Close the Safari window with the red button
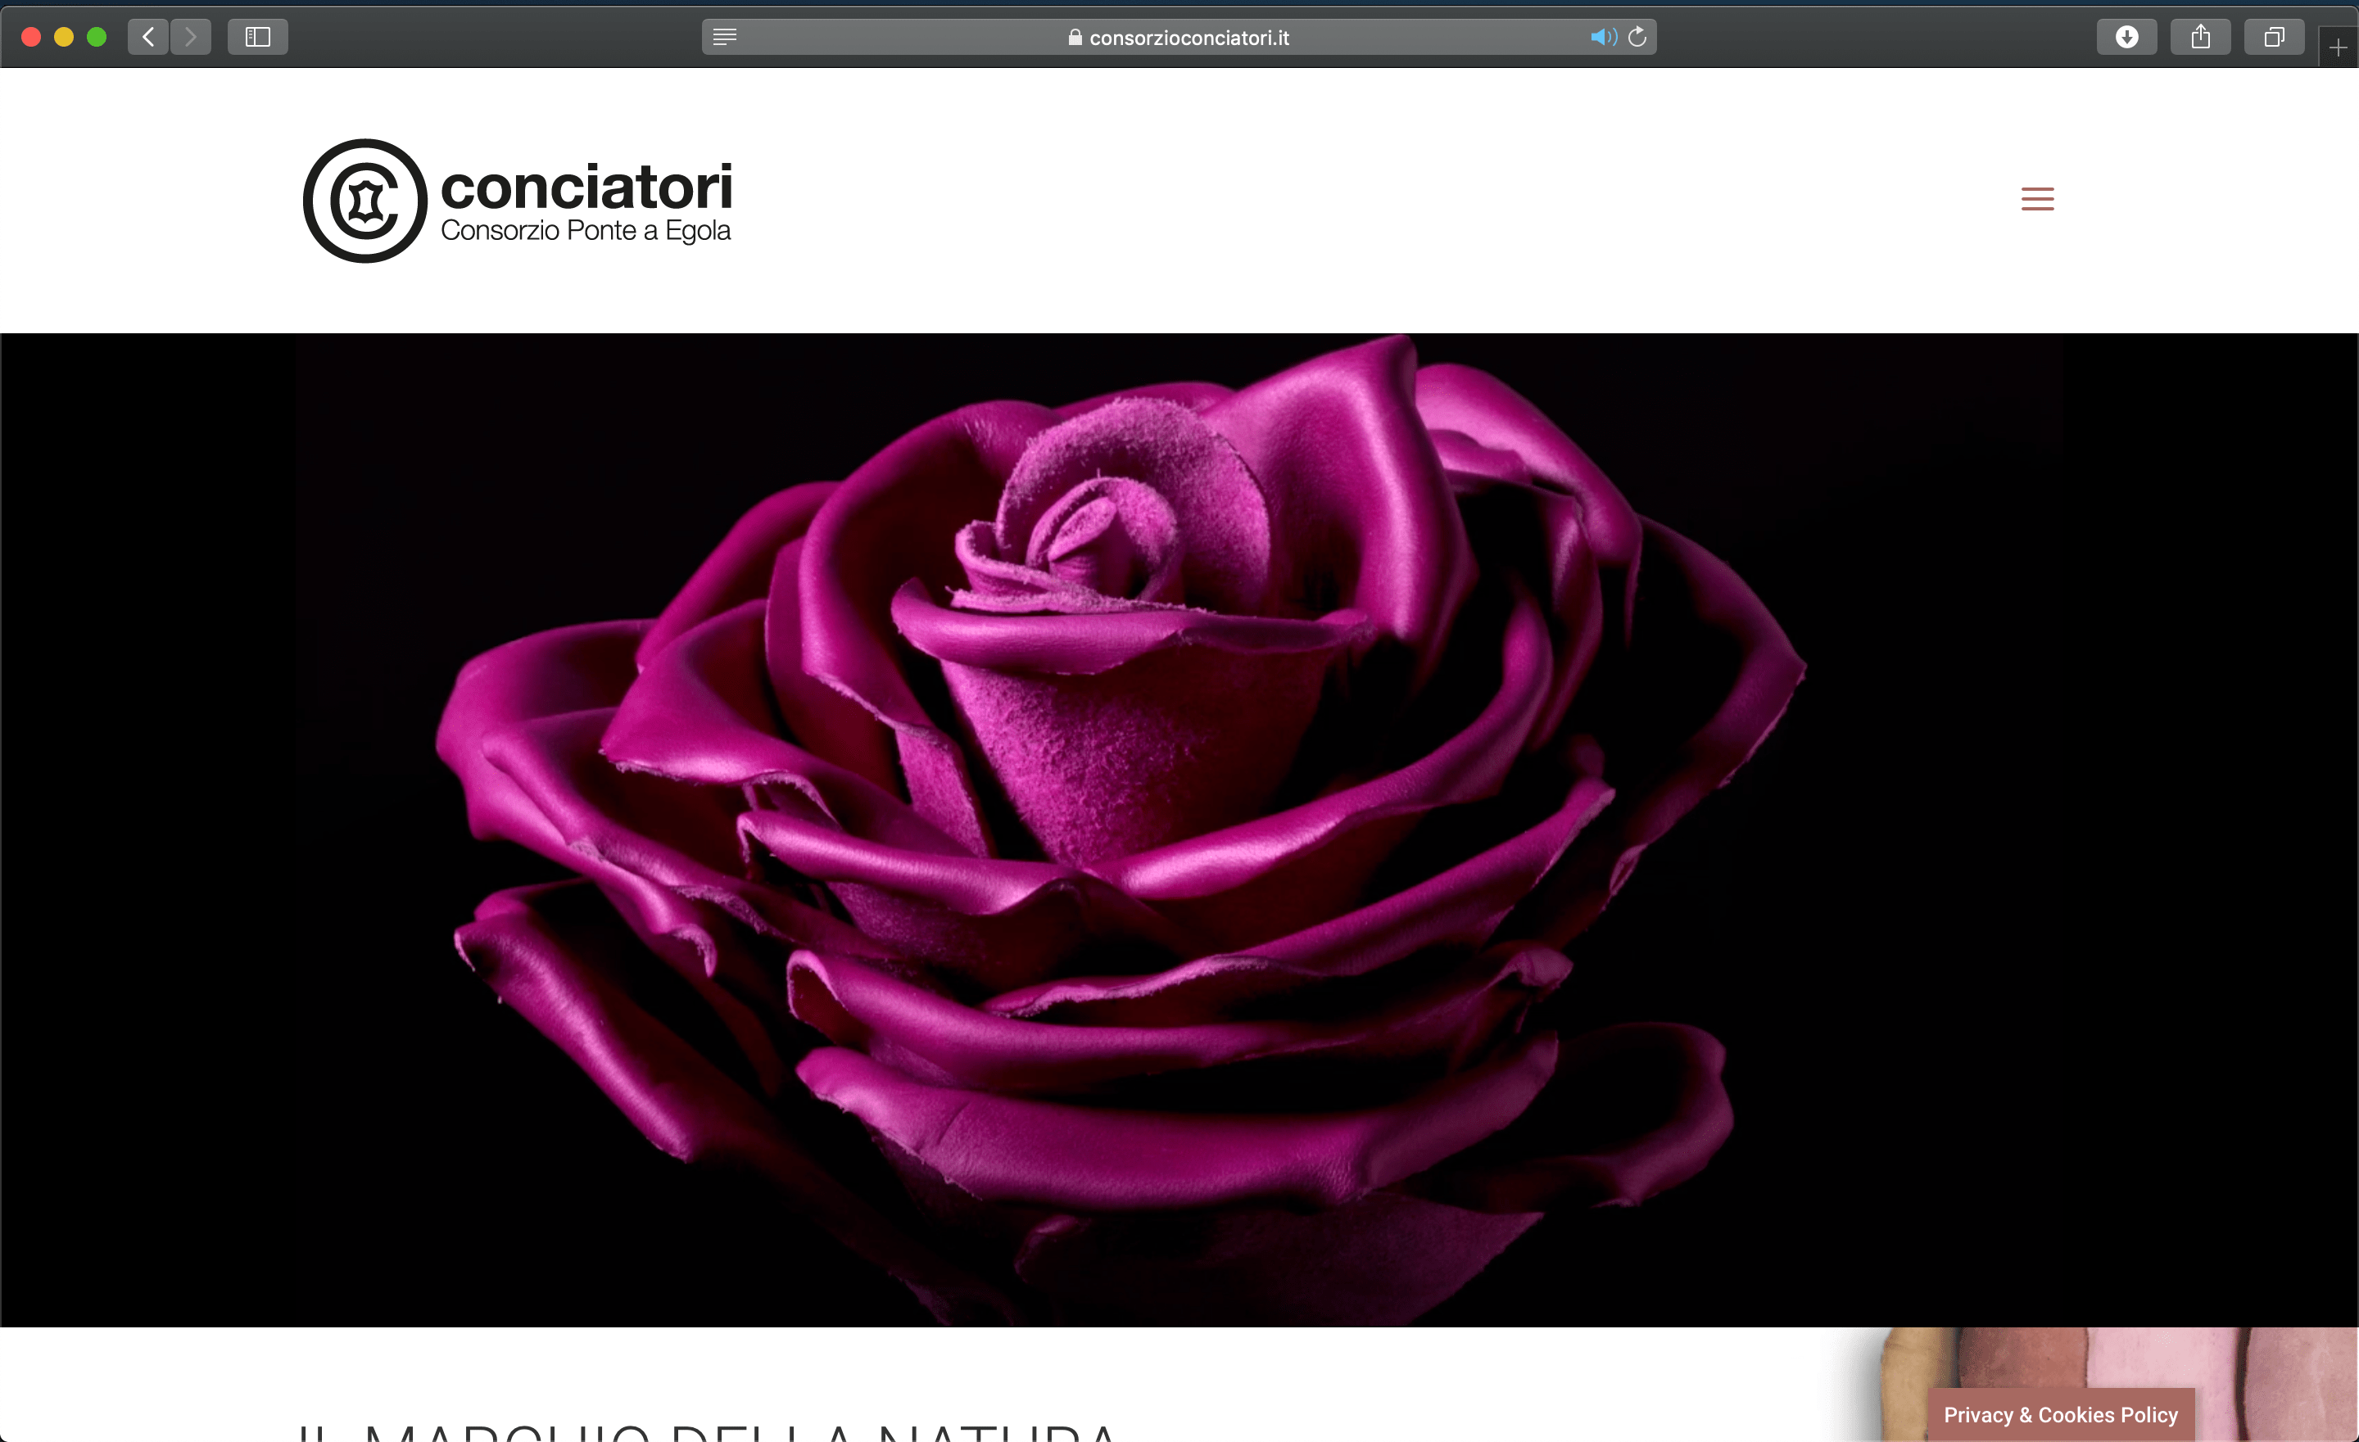 tap(30, 38)
